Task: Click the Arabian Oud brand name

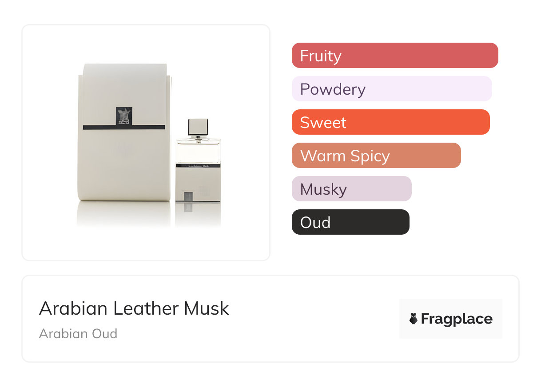Action: [78, 333]
